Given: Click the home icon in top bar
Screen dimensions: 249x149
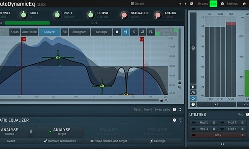Looking at the screenshot, I should (x=244, y=4).
